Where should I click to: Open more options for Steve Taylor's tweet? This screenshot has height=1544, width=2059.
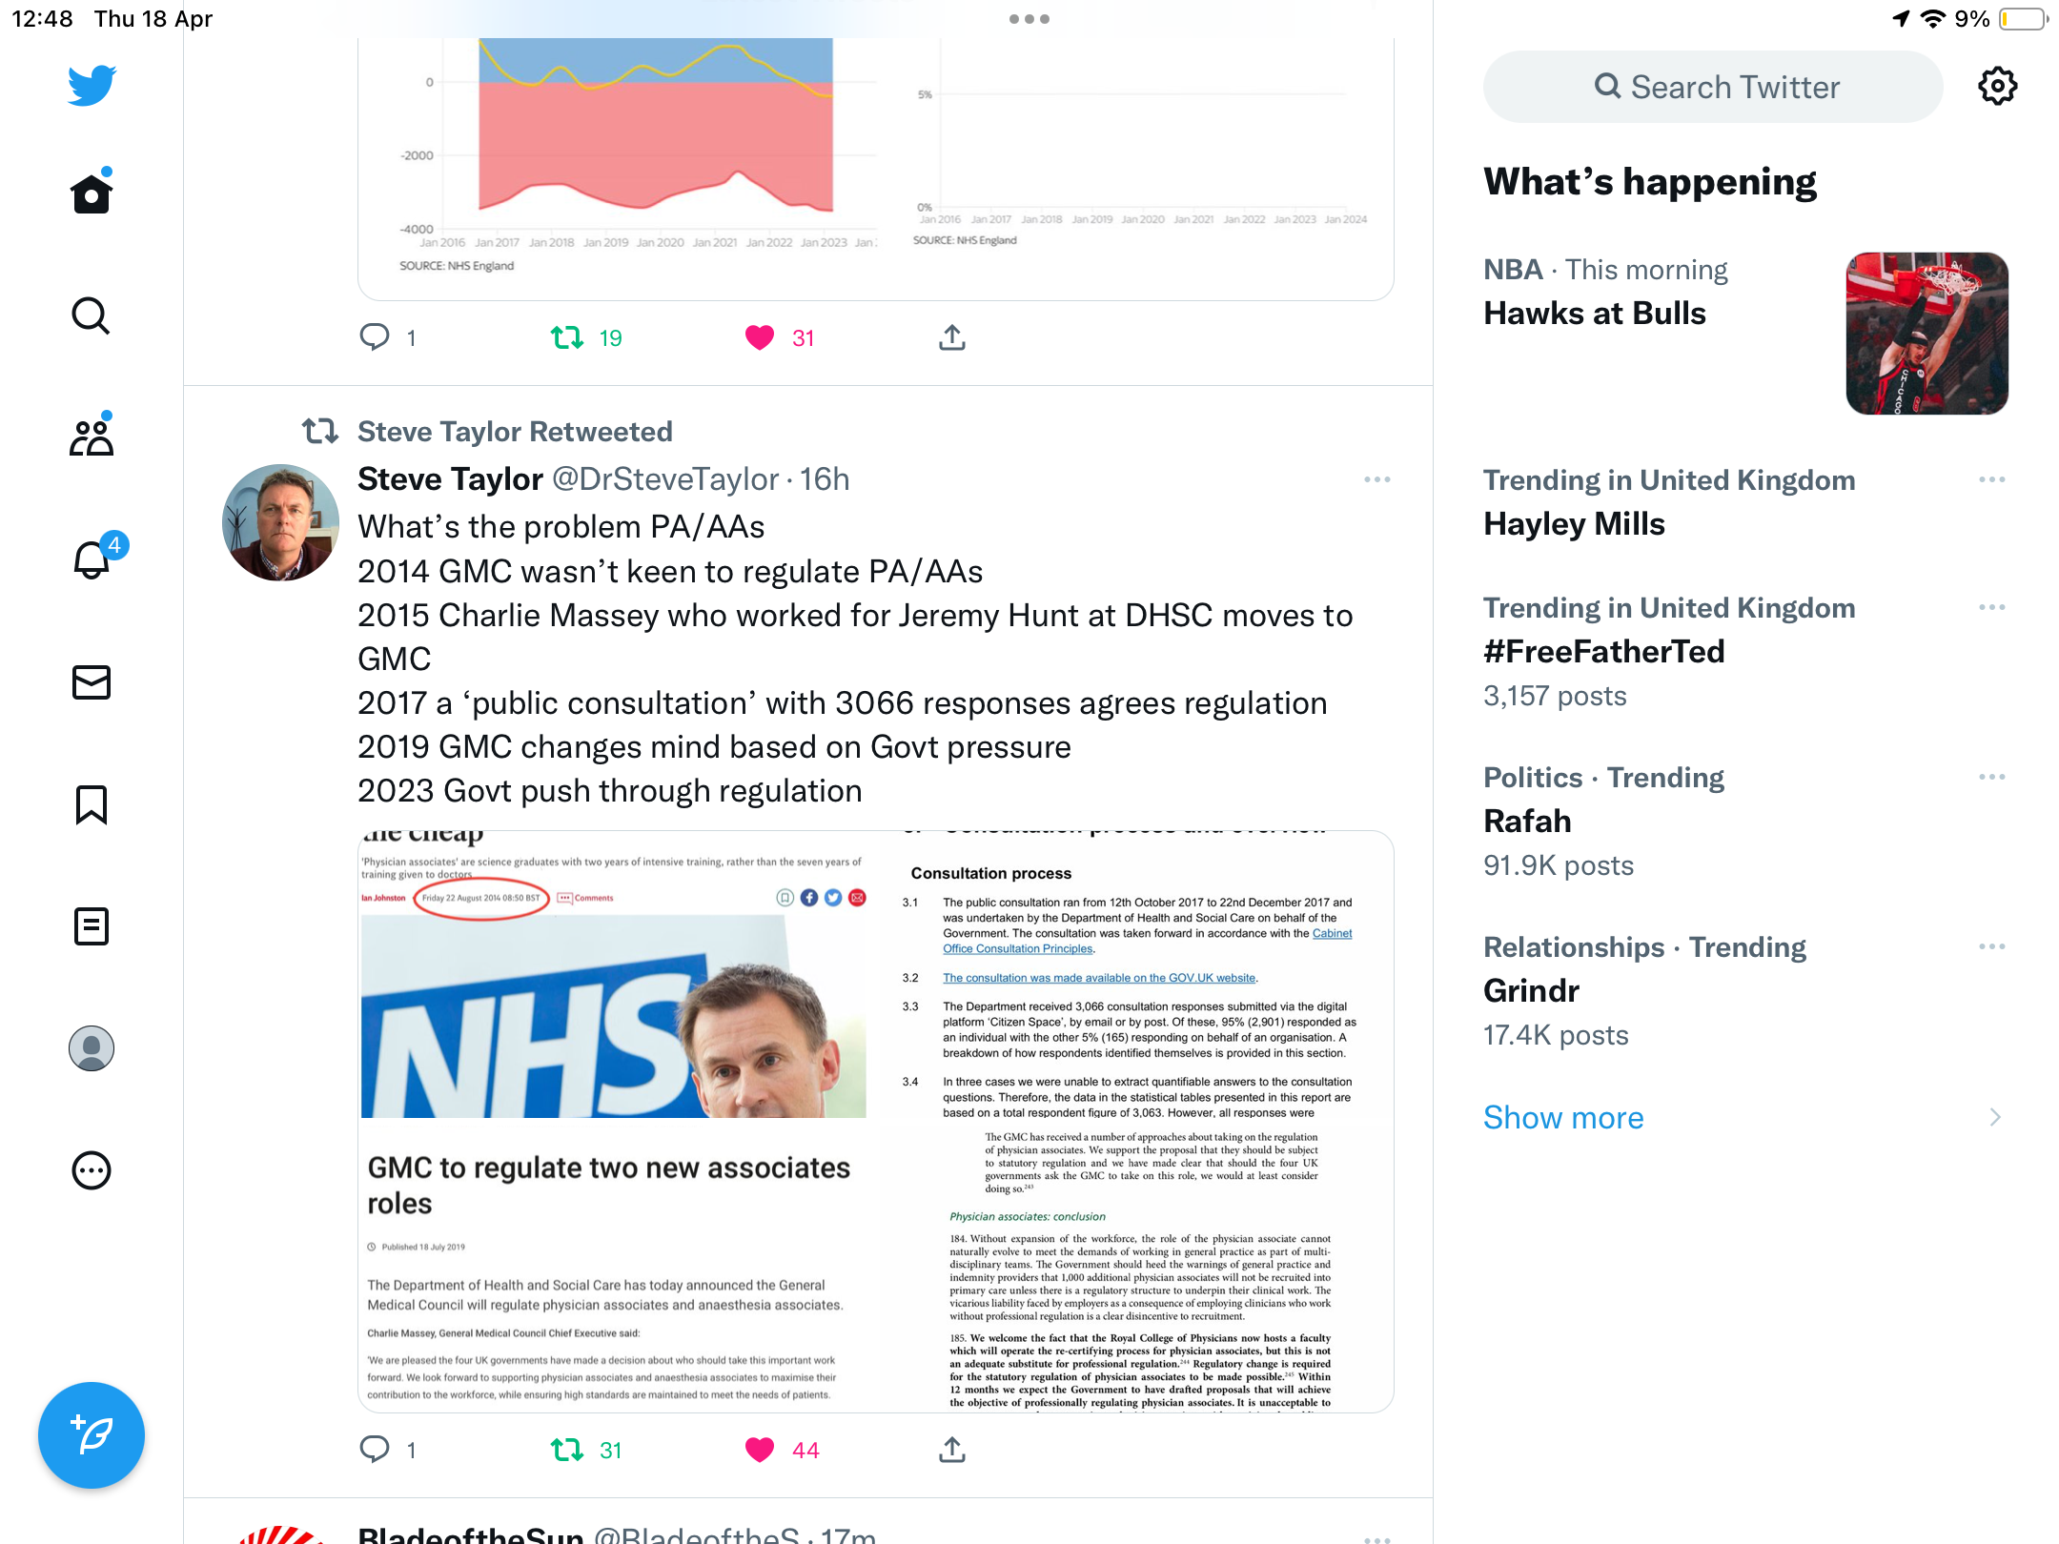pos(1377,479)
